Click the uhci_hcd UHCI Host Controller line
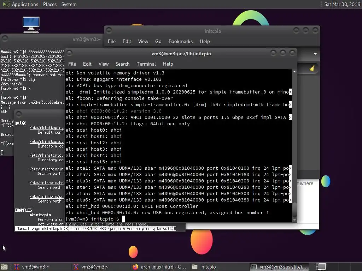The height and width of the screenshot is (271, 362). pos(132,206)
